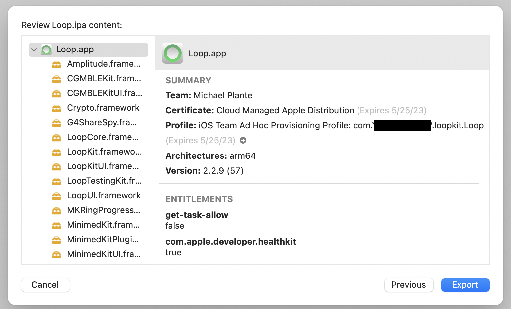Image resolution: width=511 pixels, height=309 pixels.
Task: Click the CGMBLEKitUI framework toolbox icon
Action: point(57,93)
